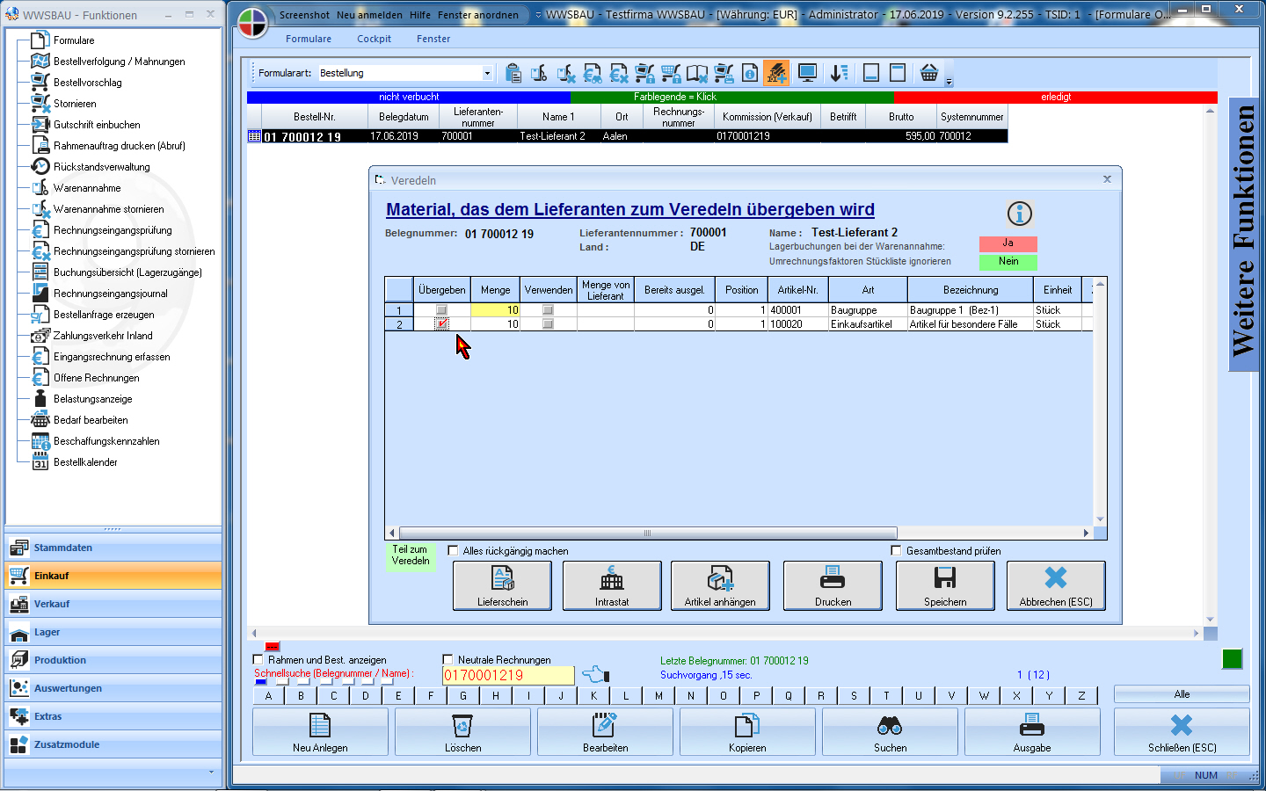This screenshot has width=1266, height=791.
Task: Expand the toolbar overflow options arrow
Action: (949, 81)
